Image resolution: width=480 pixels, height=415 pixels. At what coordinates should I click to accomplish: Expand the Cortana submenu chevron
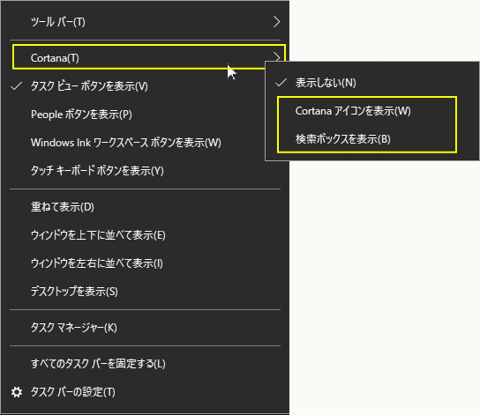pos(277,57)
